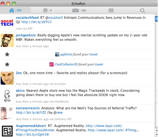This screenshot has width=159, height=137.
Task: Select the 'favorite and replies please' tweet
Action: [x=77, y=78]
